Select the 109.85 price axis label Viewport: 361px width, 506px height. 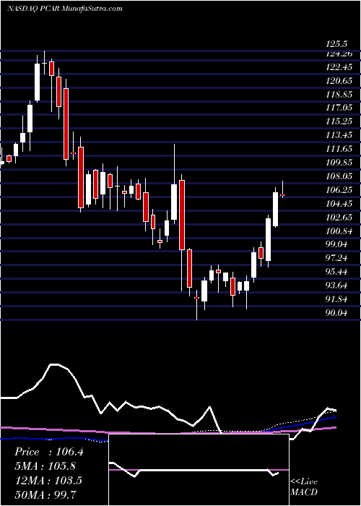tap(339, 163)
